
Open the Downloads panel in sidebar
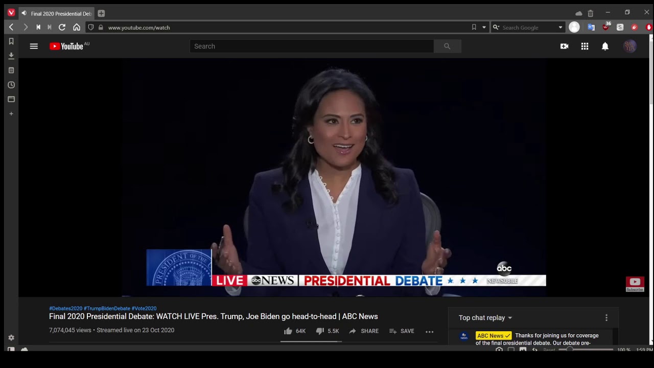[x=11, y=56]
